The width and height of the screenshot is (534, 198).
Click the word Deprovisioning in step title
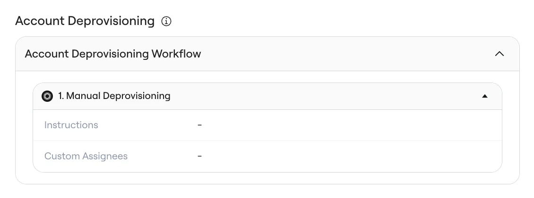coord(137,96)
